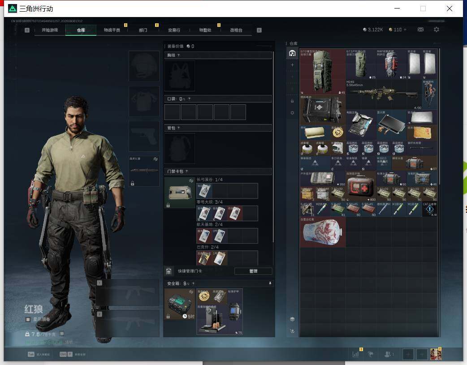Select the gold coin item in warehouse

click(x=338, y=133)
